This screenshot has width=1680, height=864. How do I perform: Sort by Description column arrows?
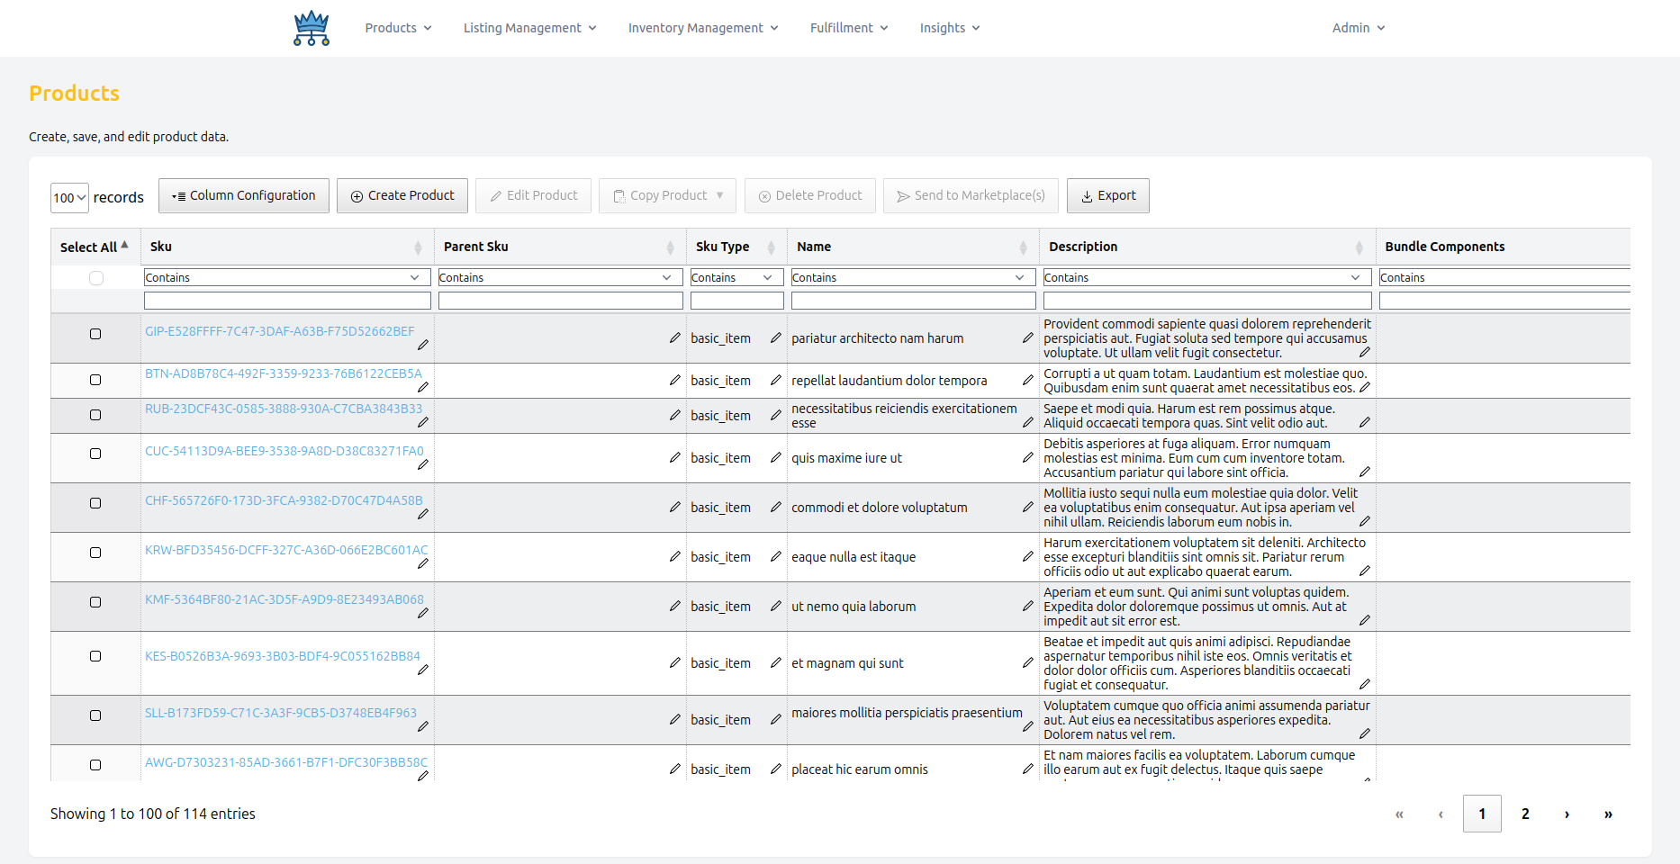(1359, 247)
